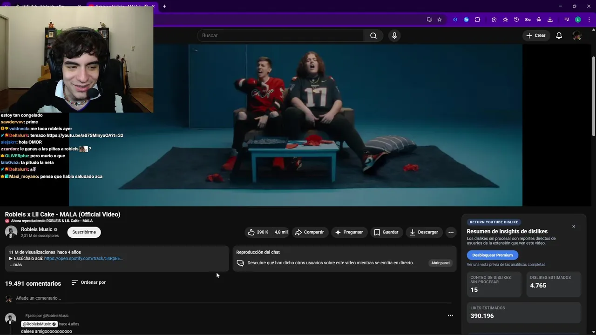This screenshot has height=335, width=596.
Task: Start voice search with the microphone icon
Action: (x=394, y=36)
